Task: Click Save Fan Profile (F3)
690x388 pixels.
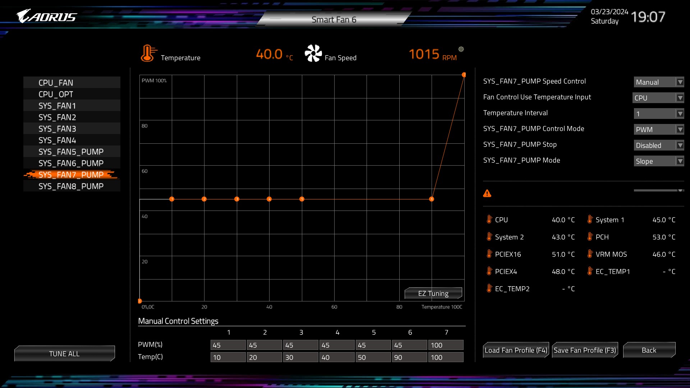Action: click(585, 350)
